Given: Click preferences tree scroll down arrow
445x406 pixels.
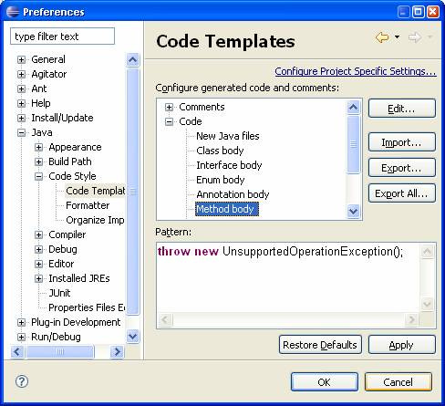Looking at the screenshot, I should click(x=133, y=337).
